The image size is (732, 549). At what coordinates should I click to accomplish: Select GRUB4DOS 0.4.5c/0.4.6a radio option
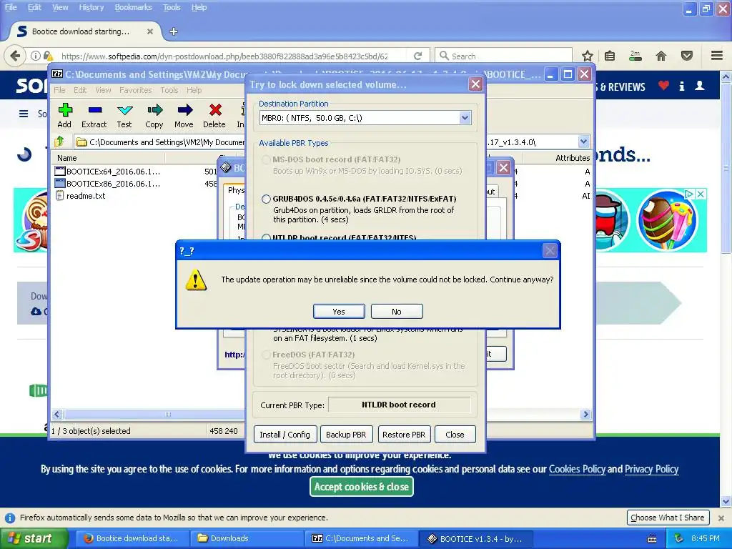coord(266,199)
